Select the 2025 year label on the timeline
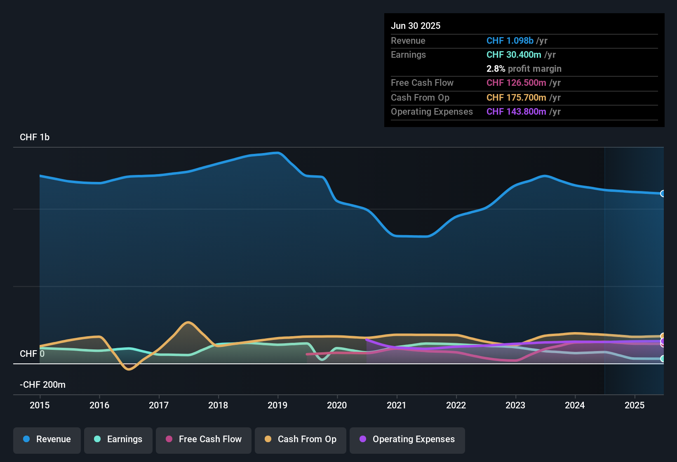Screen dimensions: 677x462 (635, 405)
